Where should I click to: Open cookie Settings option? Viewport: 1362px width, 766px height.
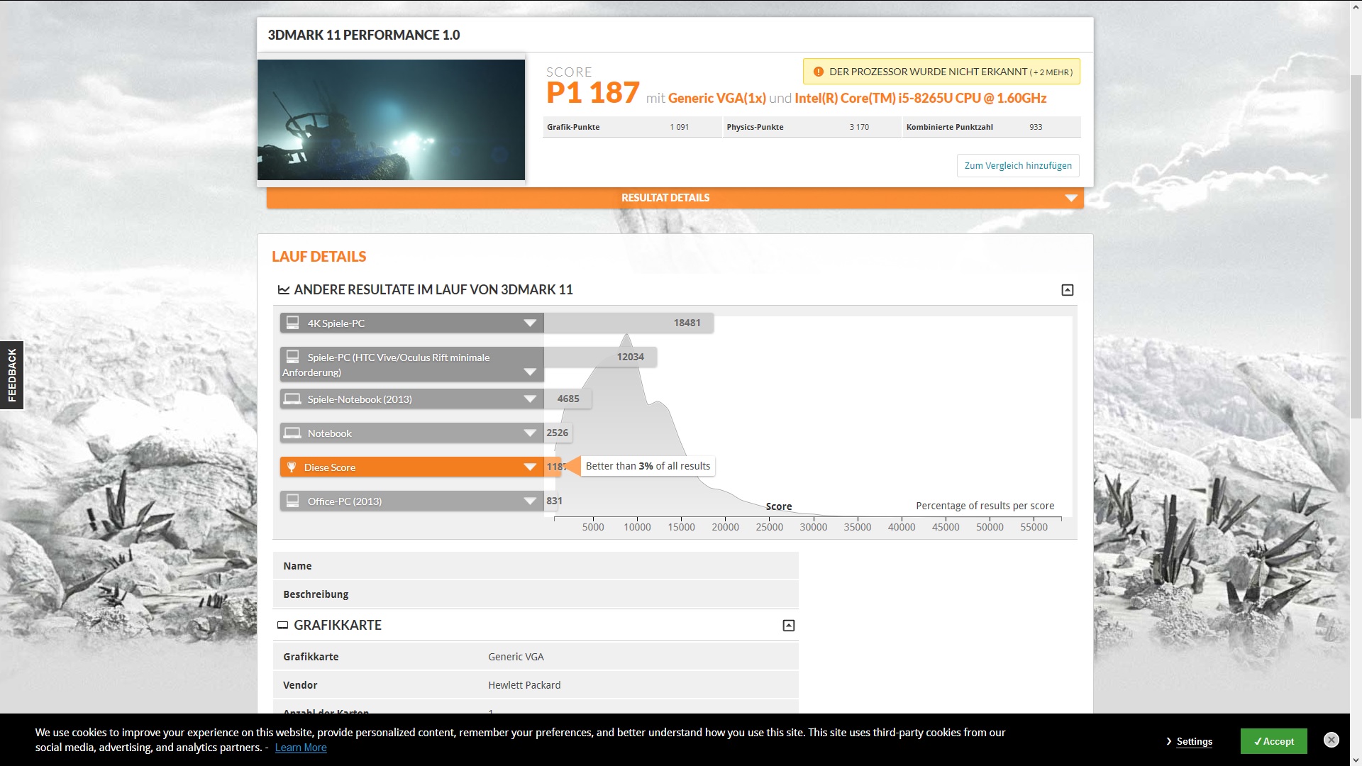pyautogui.click(x=1194, y=741)
